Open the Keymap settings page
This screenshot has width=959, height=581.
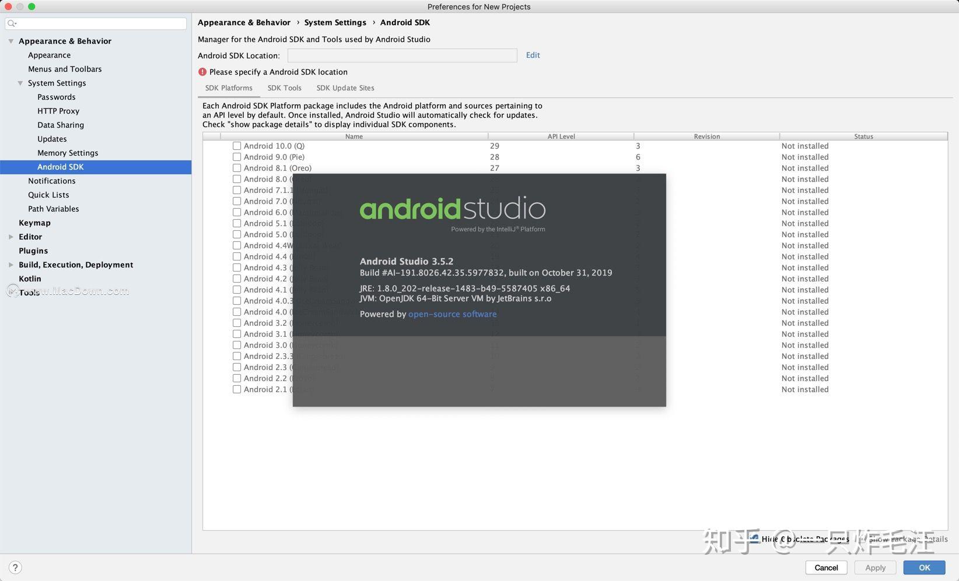[x=34, y=223]
